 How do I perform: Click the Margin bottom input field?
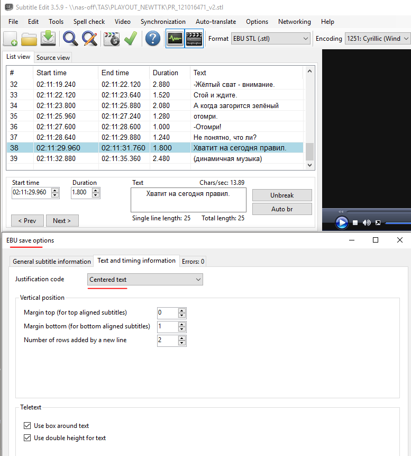coord(168,327)
